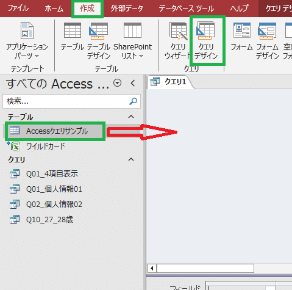This screenshot has height=290, width=292.
Task: Select the クエリ1 document tab
Action: click(x=171, y=82)
